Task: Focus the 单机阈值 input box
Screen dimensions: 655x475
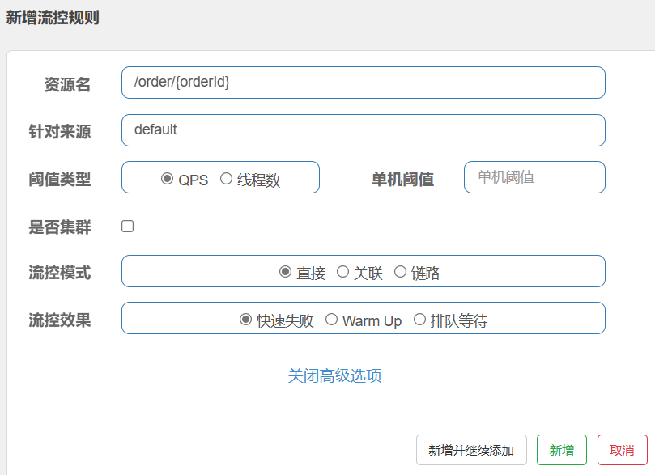Action: (x=534, y=177)
